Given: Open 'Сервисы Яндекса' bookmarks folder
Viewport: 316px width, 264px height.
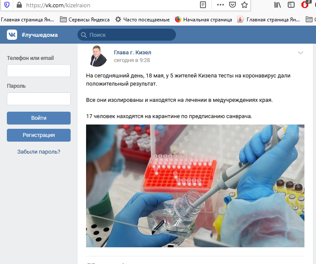Looking at the screenshot, I should [x=85, y=19].
